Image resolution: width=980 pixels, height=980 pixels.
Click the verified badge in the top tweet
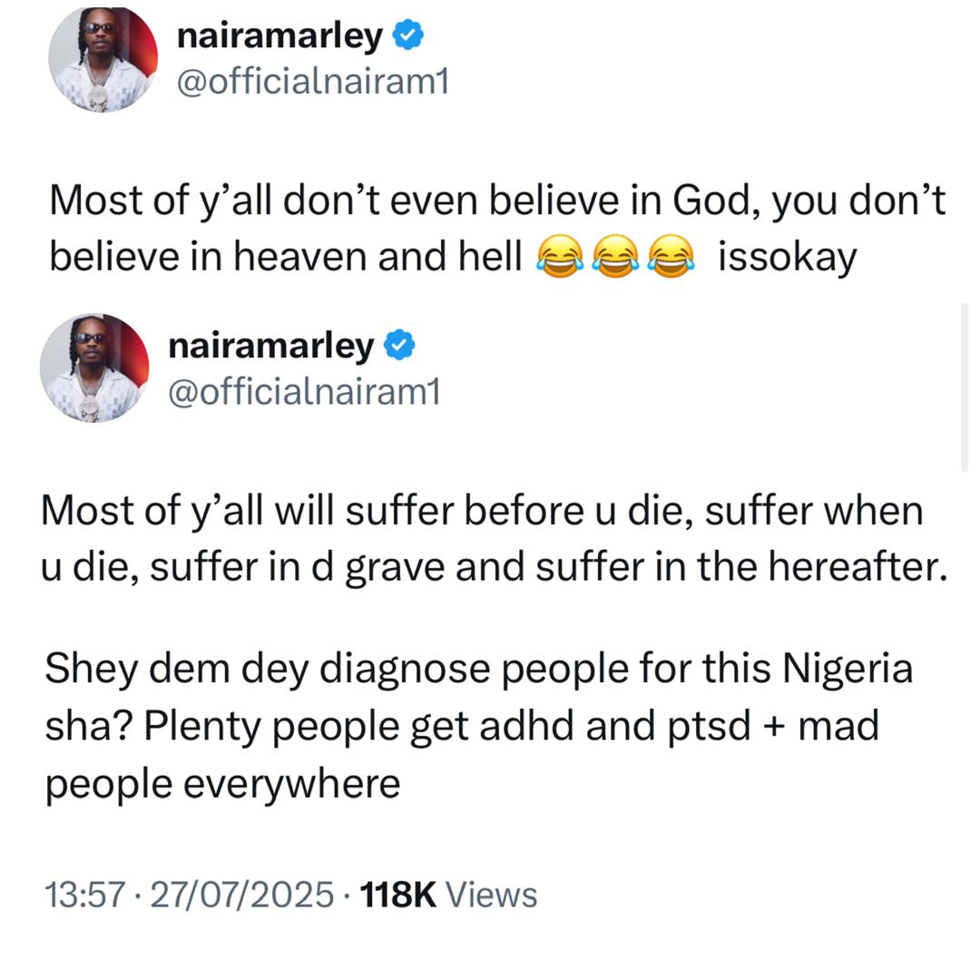click(408, 37)
